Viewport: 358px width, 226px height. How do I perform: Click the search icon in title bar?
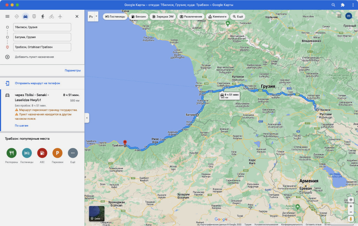[333, 5]
